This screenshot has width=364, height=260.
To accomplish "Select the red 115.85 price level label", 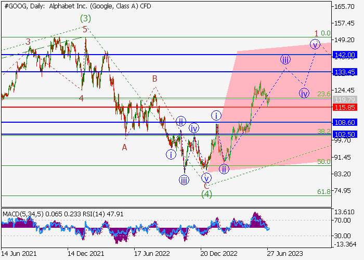I will (345, 107).
